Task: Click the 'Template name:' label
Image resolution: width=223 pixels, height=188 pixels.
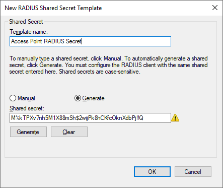Action: [x=29, y=32]
